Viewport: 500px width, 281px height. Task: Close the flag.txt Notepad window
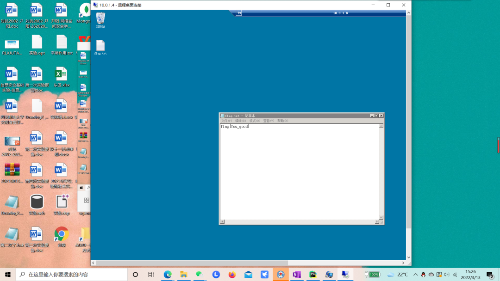(381, 116)
